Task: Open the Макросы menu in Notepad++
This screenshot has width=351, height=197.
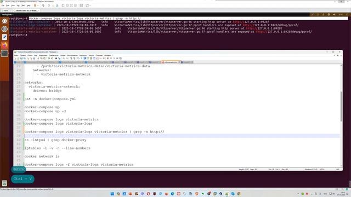Action: 83,55
